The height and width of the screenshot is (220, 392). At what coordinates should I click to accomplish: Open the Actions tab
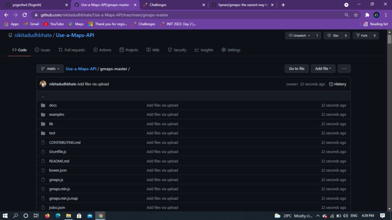(102, 50)
